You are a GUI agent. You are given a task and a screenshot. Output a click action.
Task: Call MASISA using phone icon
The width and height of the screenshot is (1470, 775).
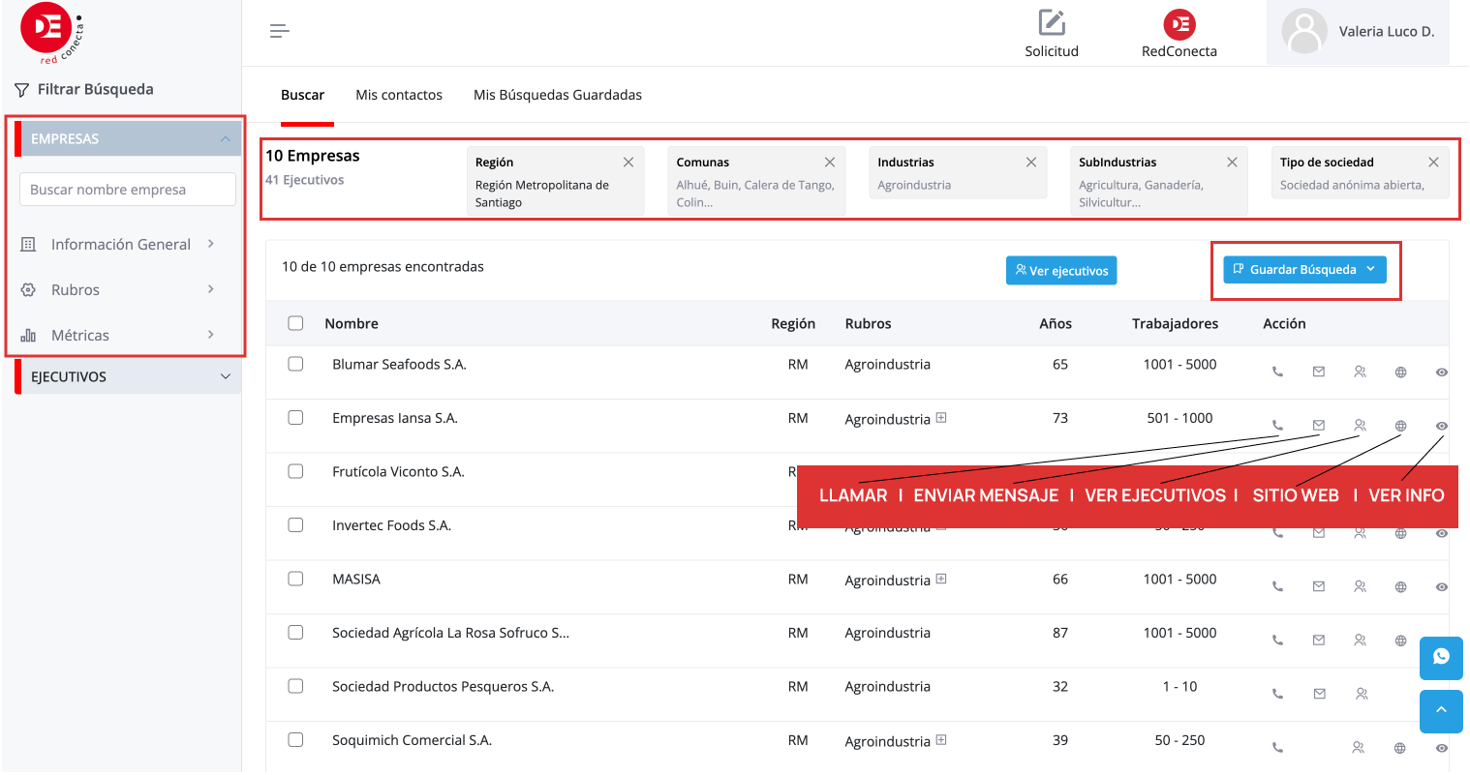tap(1277, 586)
